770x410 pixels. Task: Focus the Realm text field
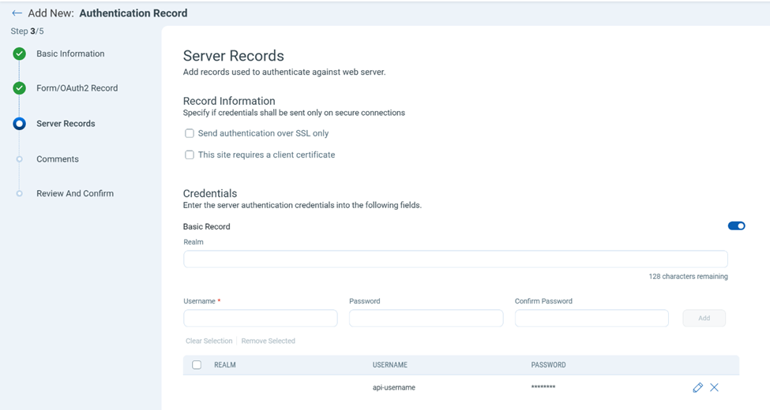tap(455, 259)
